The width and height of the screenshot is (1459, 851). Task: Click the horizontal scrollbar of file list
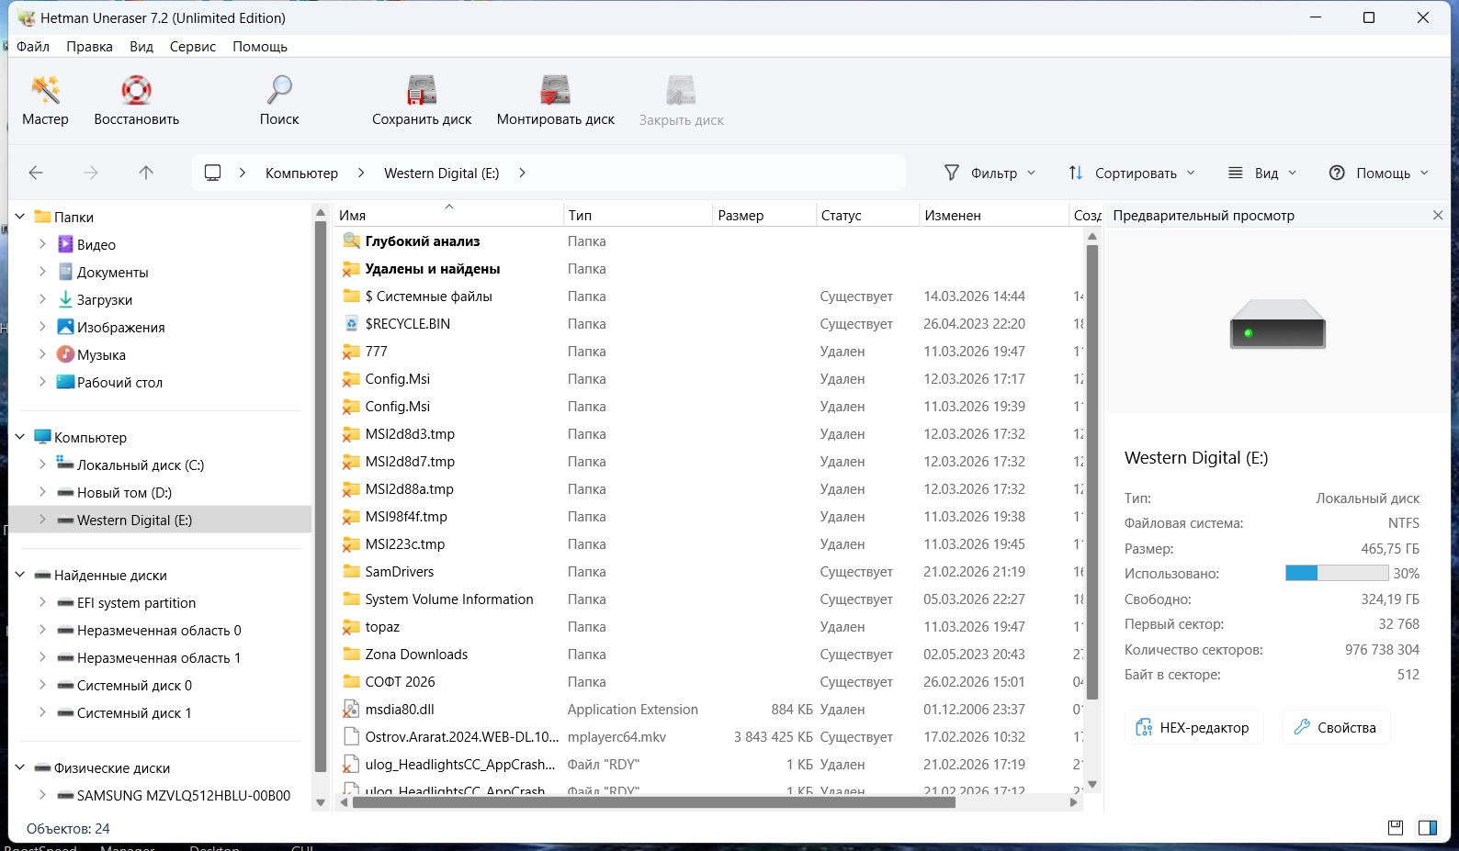652,802
